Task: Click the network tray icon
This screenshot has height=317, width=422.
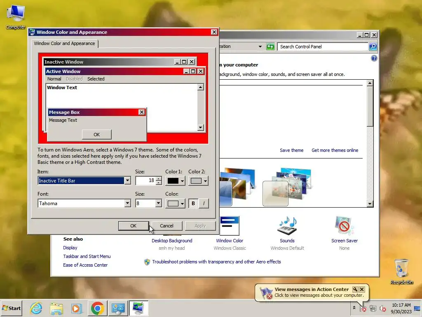Action: pyautogui.click(x=373, y=308)
